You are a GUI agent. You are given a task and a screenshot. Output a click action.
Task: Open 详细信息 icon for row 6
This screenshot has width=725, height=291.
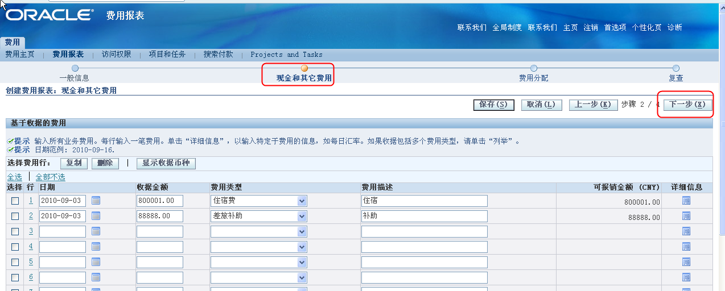point(686,277)
